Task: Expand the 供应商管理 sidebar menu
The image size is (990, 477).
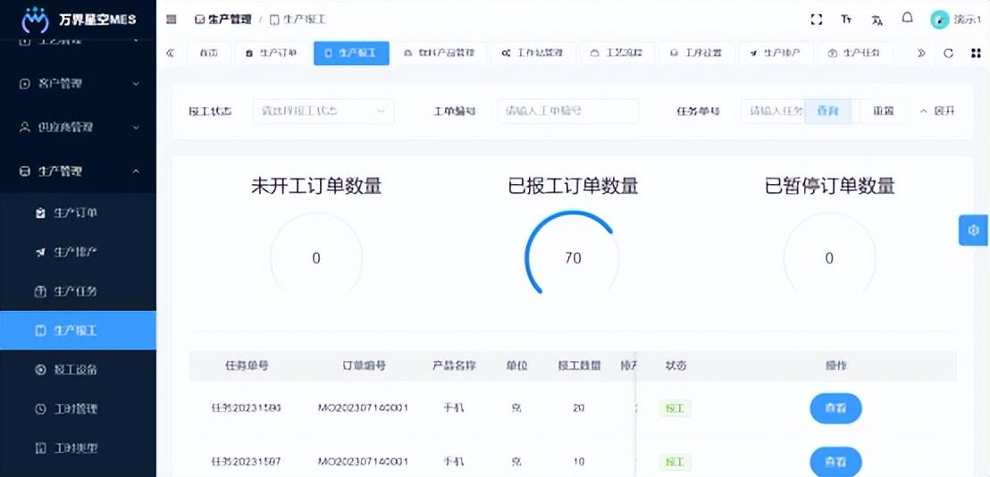Action: point(78,128)
